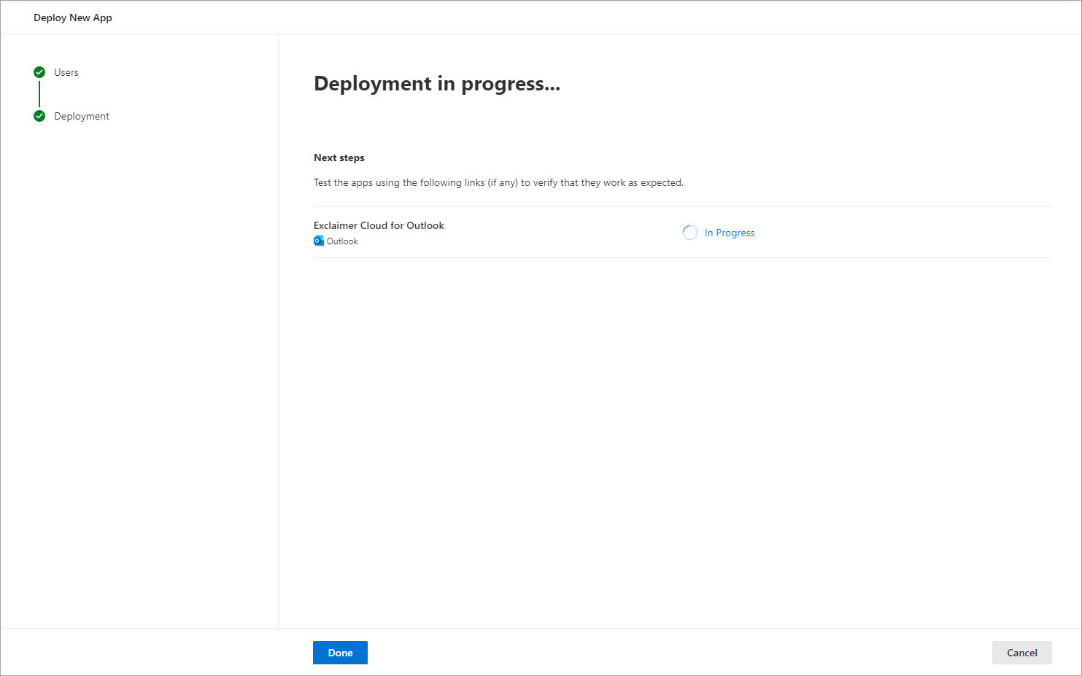Click the 'Test the apps' instruction text
1082x676 pixels.
498,182
